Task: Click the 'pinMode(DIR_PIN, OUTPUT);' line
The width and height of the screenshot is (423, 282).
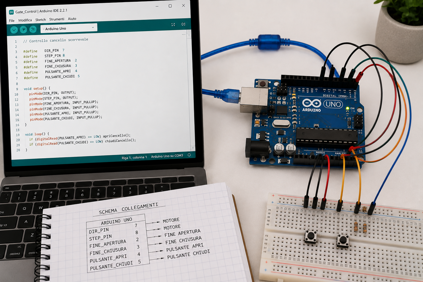Action: click(52, 93)
